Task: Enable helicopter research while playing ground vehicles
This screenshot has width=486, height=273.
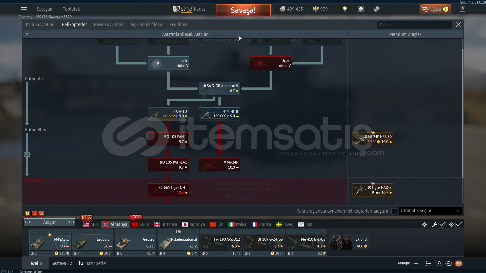Action: tap(394, 211)
